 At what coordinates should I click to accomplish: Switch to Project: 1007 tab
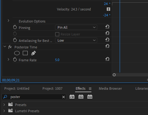tap(52, 88)
